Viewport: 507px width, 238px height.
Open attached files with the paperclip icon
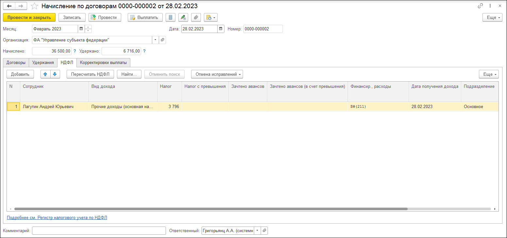(196, 17)
